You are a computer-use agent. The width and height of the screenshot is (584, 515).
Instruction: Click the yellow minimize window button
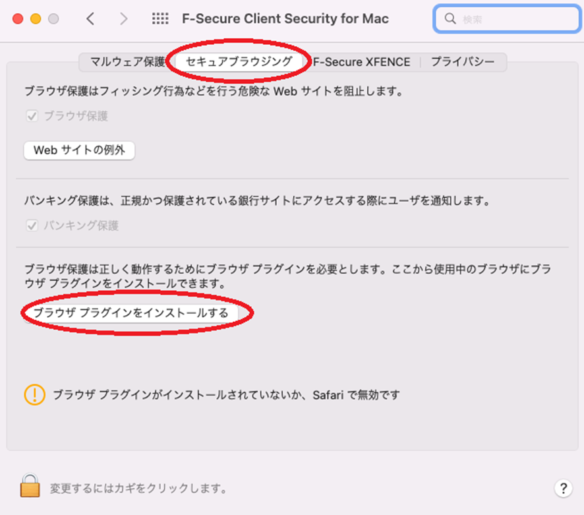tap(36, 18)
